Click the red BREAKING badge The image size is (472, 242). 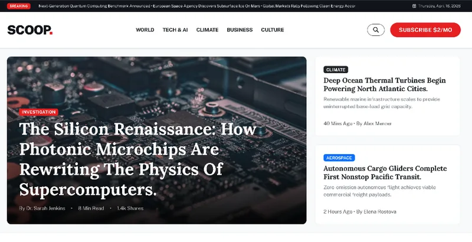click(19, 6)
